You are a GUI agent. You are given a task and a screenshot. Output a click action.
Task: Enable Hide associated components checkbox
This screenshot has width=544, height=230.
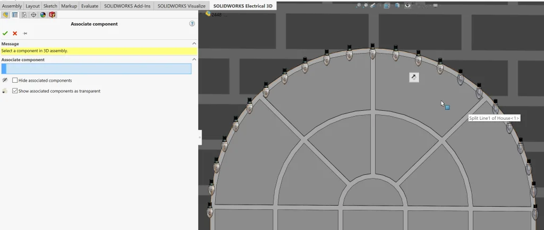pyautogui.click(x=15, y=81)
